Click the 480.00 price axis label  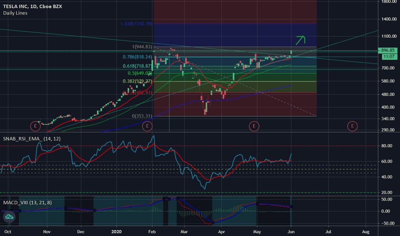pyautogui.click(x=388, y=94)
